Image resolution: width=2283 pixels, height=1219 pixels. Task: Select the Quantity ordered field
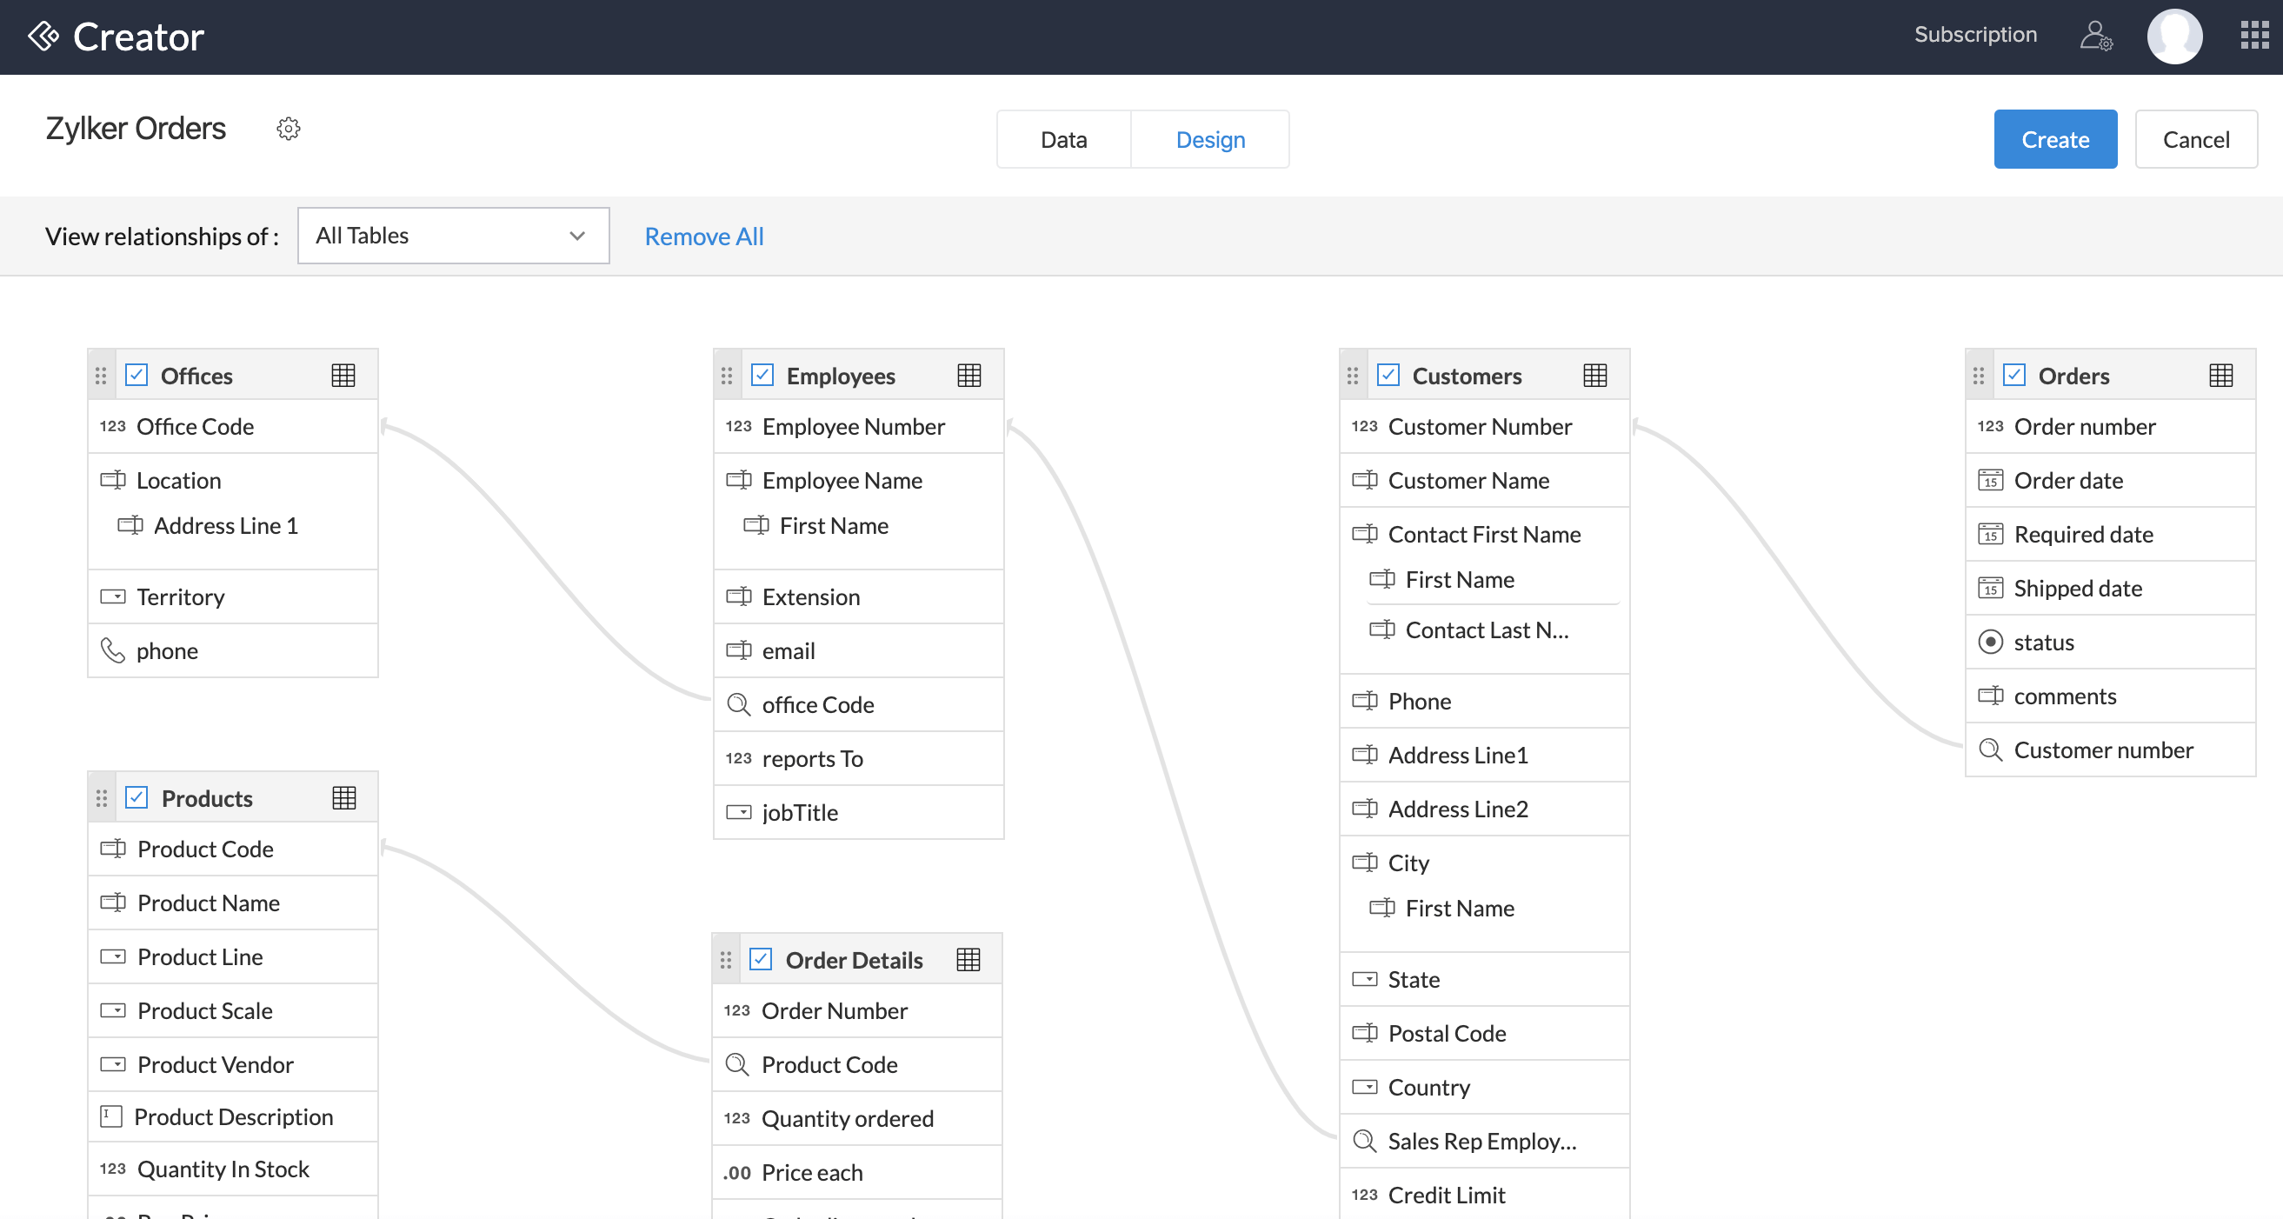tap(857, 1117)
